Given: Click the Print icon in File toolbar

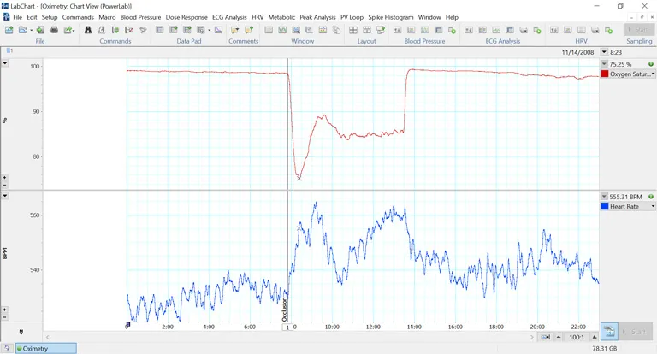Looking at the screenshot, I should pos(54,30).
